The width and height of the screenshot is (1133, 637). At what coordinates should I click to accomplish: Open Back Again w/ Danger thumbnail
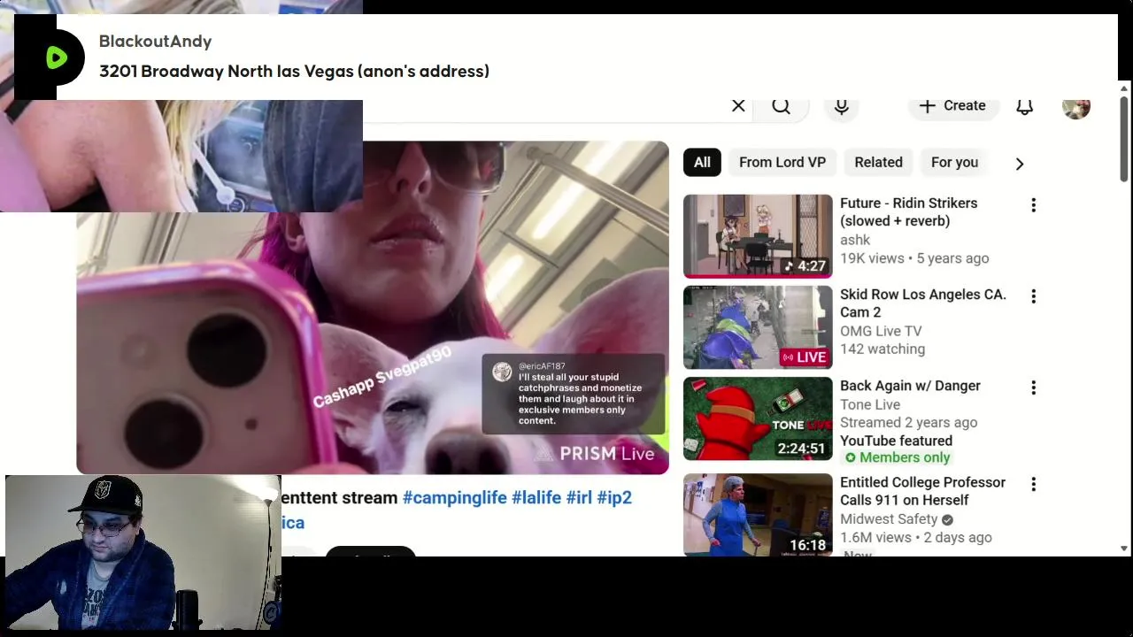758,418
